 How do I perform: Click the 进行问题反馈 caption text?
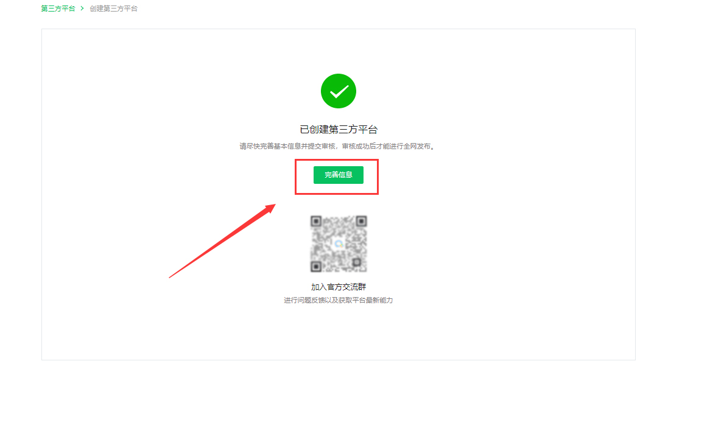click(338, 300)
